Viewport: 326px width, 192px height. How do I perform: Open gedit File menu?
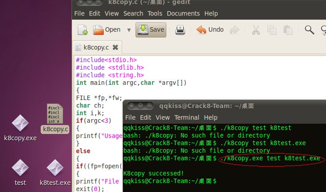coord(79,13)
